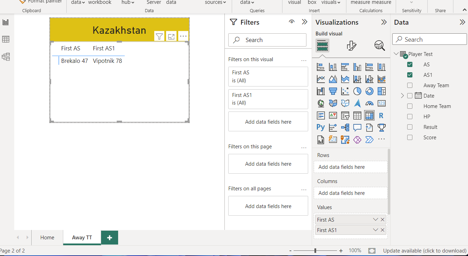Switch to Report view in left sidebar

[6, 22]
